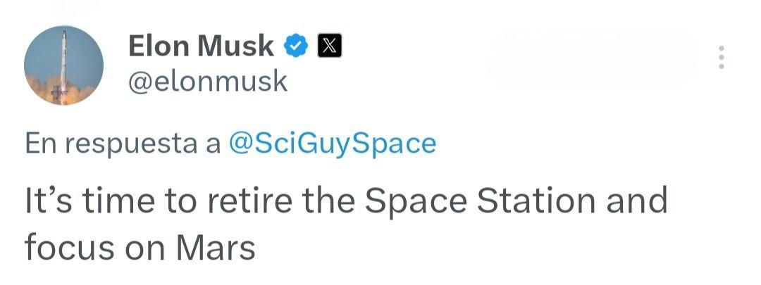Open the rocket launch profile picture
This screenshot has width=761, height=285.
point(63,67)
